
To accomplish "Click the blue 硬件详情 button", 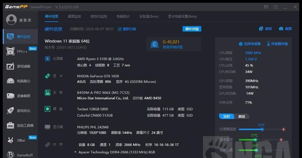I will coord(192,29).
